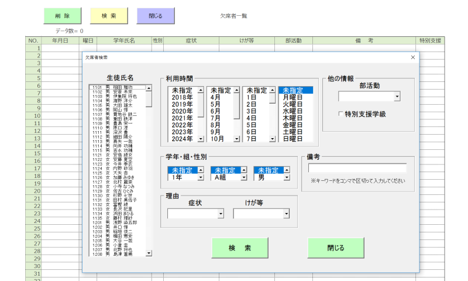Click the grade list up arrow
This screenshot has width=468, height=281.
(201, 170)
